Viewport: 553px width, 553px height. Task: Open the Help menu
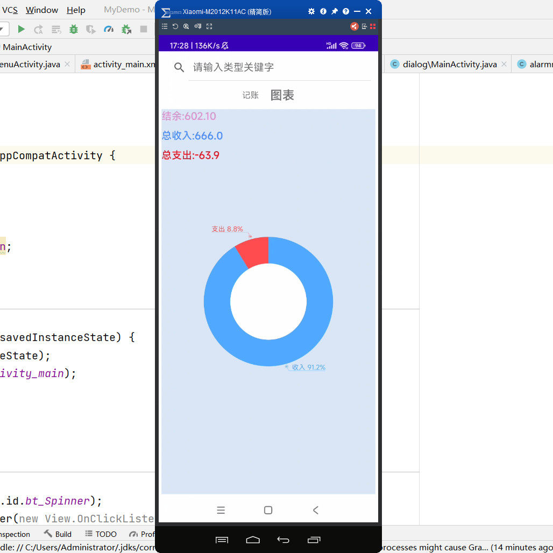76,10
